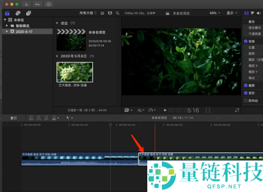263x192 pixels.
Task: Click the 旋转 rotation parameter row
Action: click(252, 54)
